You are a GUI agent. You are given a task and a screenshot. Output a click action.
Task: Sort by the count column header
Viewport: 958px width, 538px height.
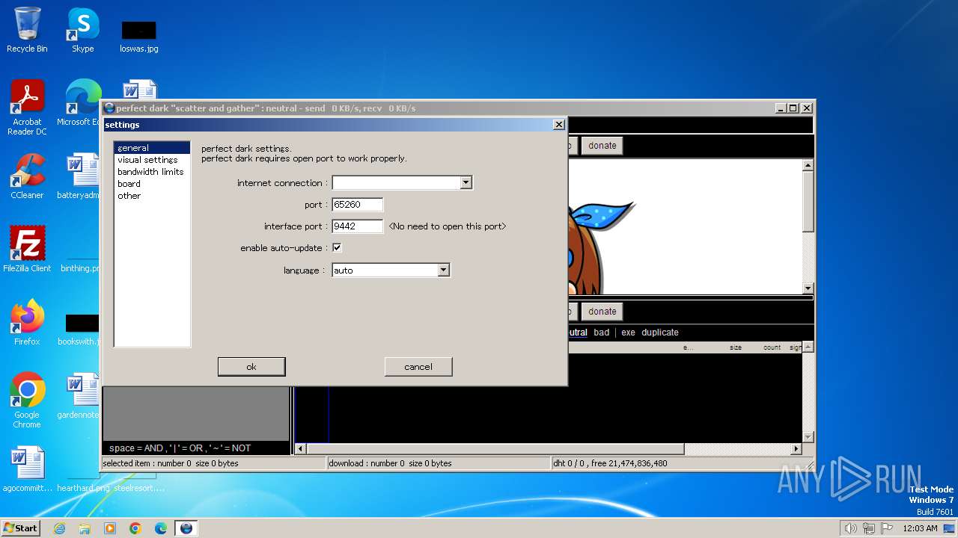(x=772, y=347)
